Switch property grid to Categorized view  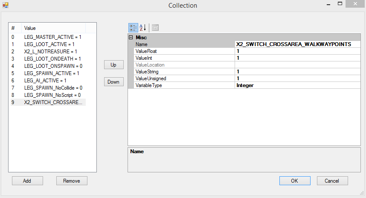133,28
